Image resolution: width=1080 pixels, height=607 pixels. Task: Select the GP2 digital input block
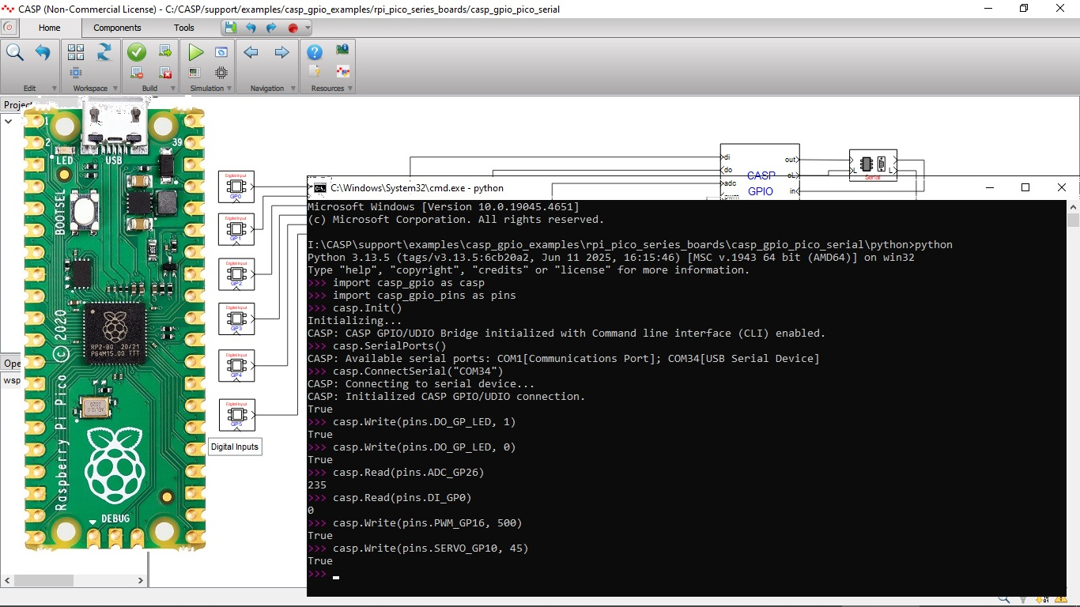[x=236, y=274]
